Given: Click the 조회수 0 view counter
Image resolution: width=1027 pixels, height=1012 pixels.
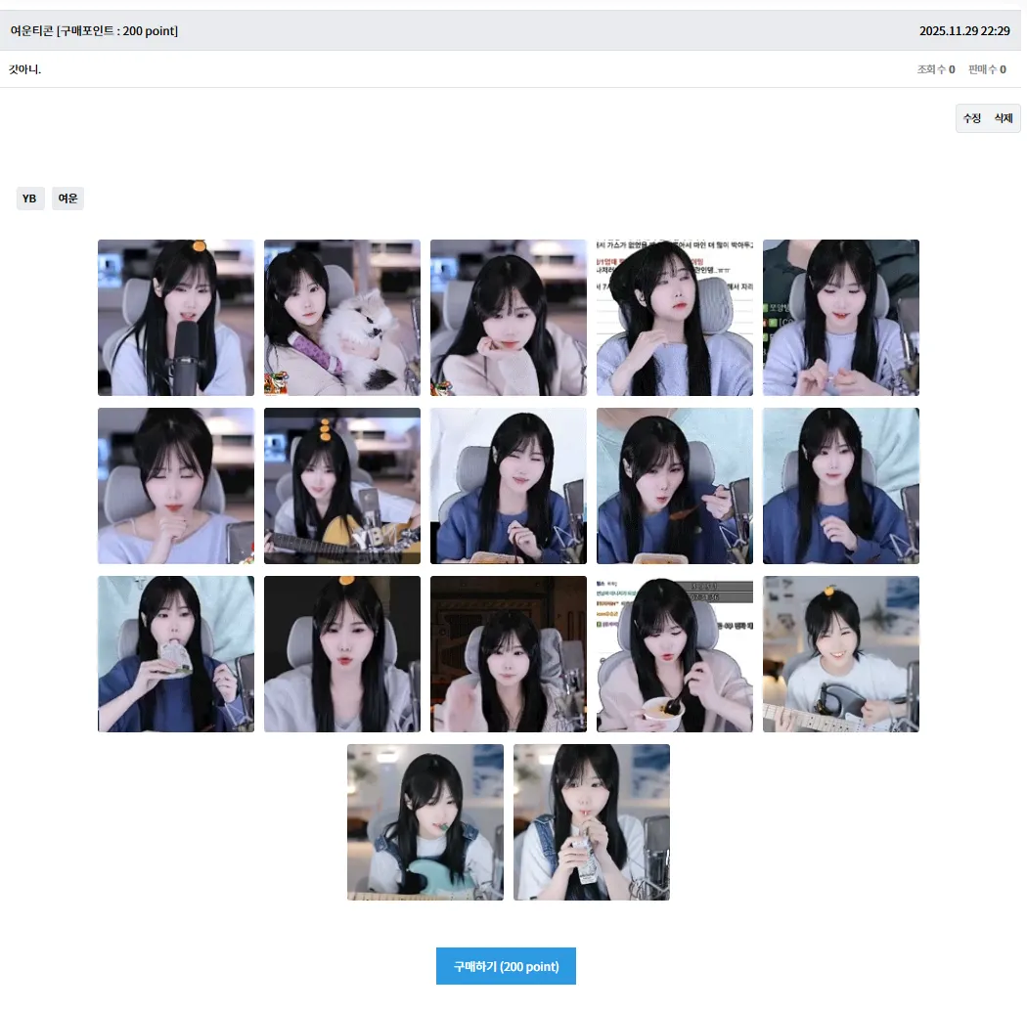Looking at the screenshot, I should (936, 68).
